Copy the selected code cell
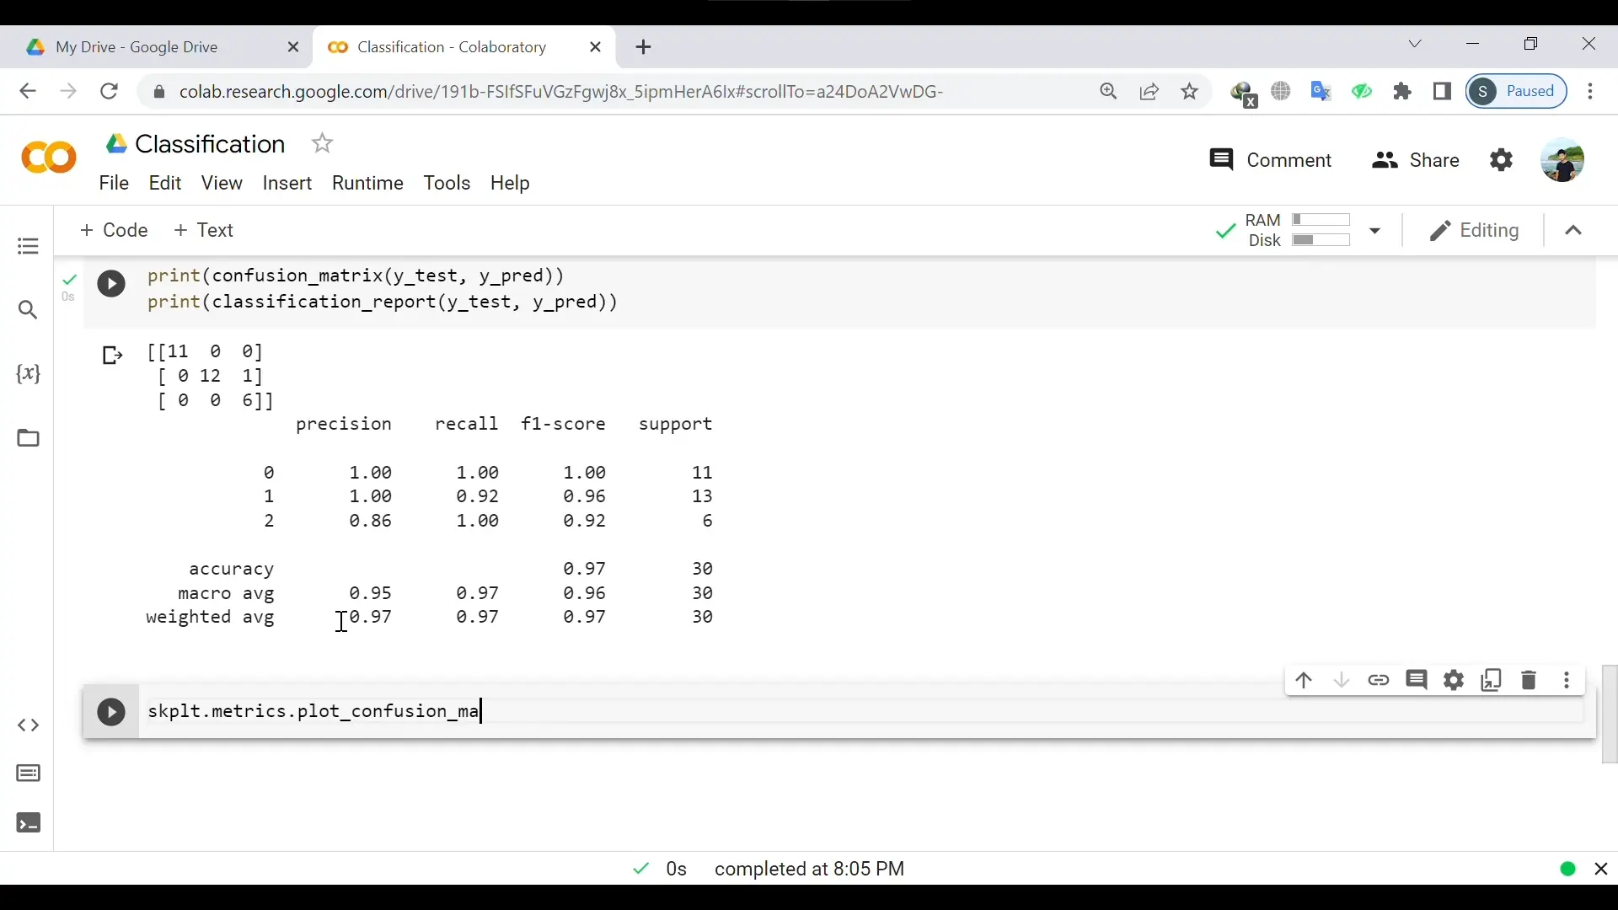Screen dimensions: 1618x910 pos(1492,680)
